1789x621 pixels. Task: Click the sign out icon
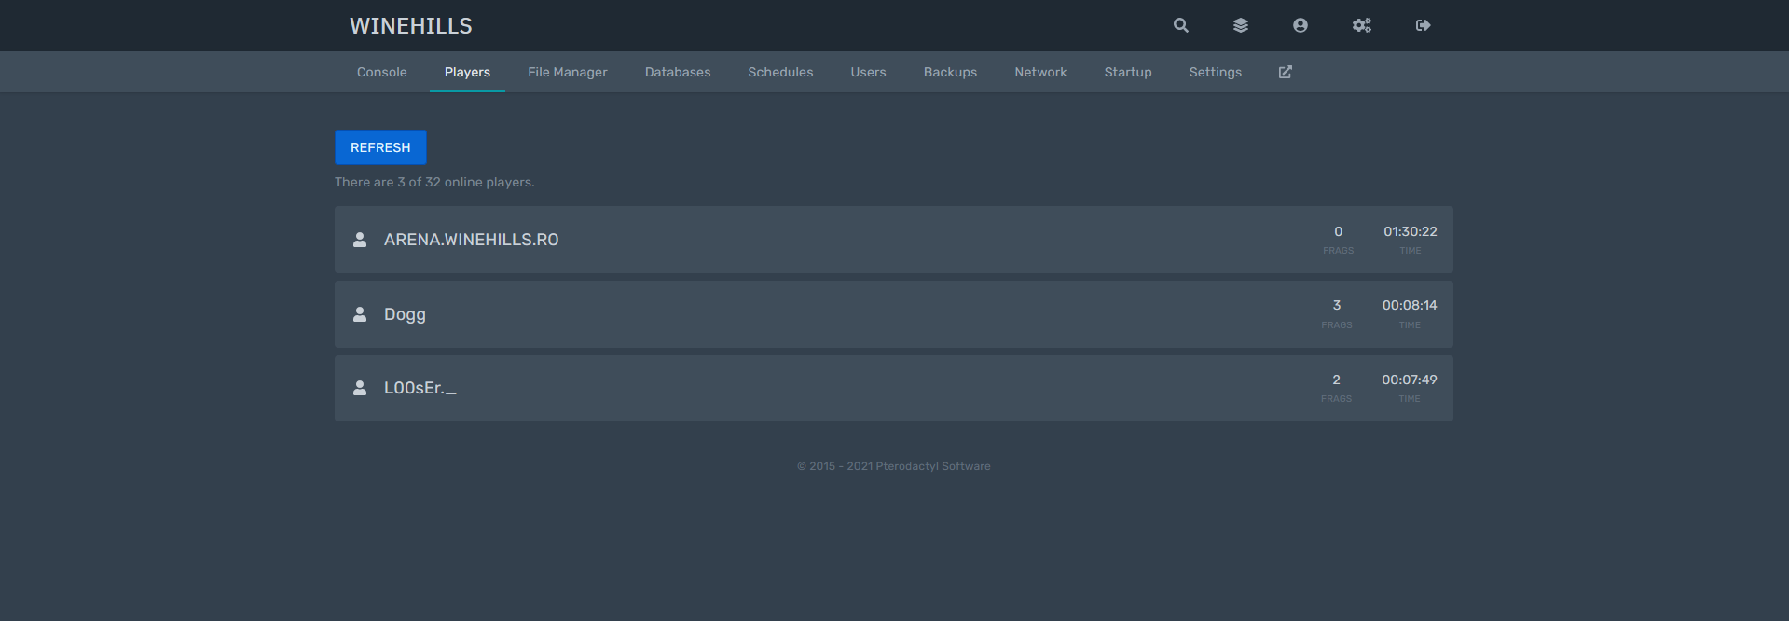coord(1423,25)
